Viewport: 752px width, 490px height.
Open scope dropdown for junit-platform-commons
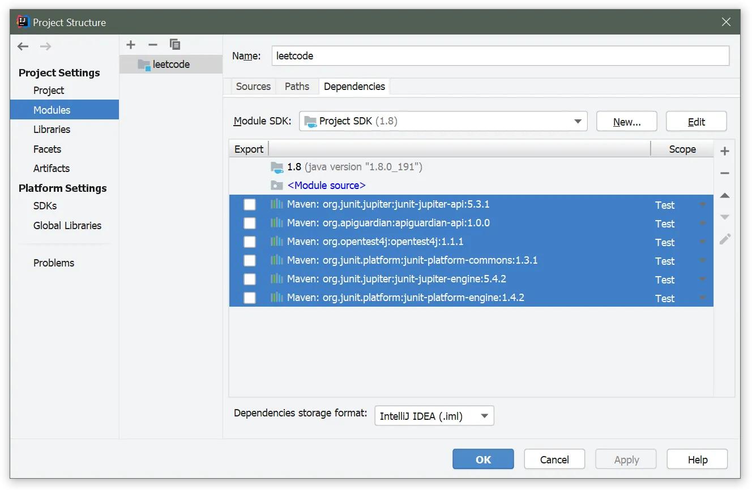tap(703, 261)
